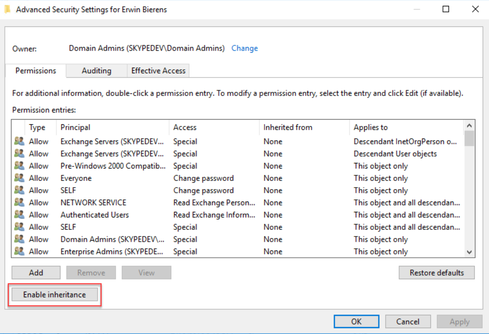Click the icon next to Authenticated Users row
This screenshot has height=334, width=489.
point(19,214)
